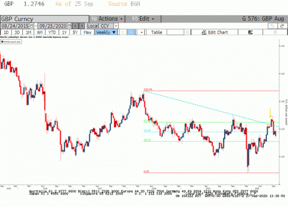
Task: Open the Actions menu
Action: 107,19
